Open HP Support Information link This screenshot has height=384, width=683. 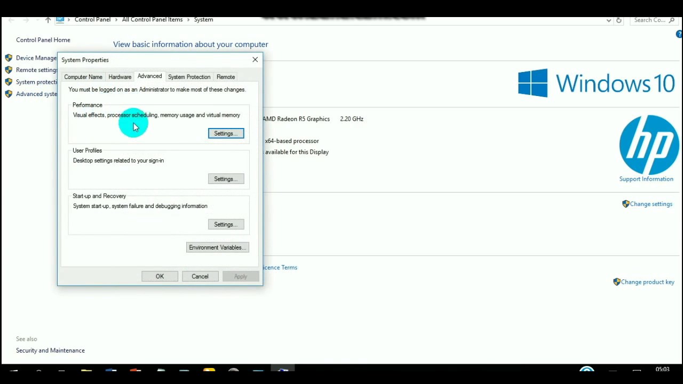[646, 179]
